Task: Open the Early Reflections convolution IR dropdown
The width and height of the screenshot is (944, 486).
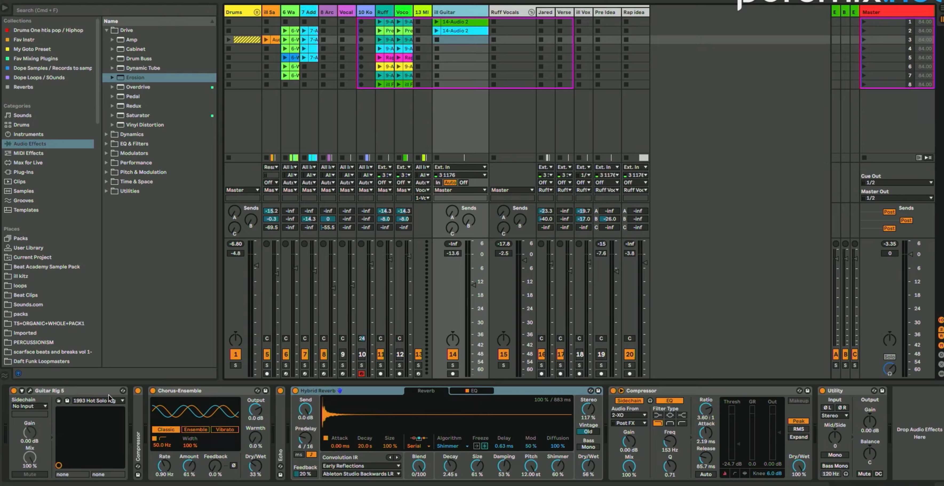Action: (361, 466)
